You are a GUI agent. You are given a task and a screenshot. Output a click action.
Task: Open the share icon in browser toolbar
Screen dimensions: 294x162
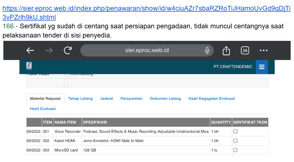226,51
